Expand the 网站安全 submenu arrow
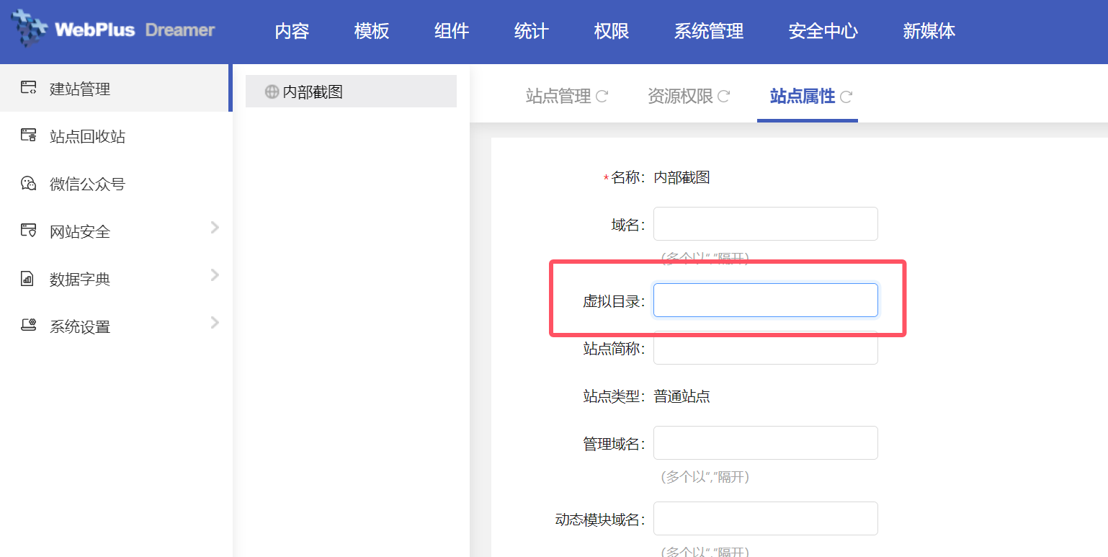 214,228
